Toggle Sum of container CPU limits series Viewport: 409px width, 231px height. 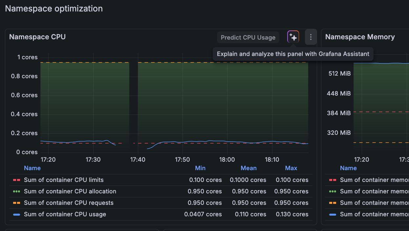point(64,180)
